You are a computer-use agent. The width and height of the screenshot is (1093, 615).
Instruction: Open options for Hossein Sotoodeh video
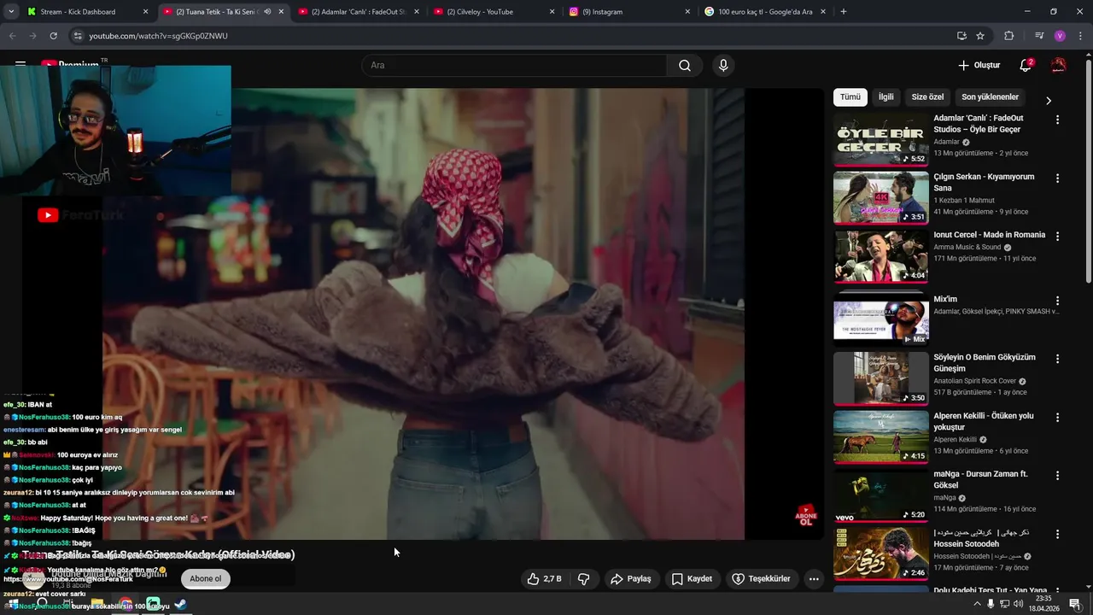click(1057, 534)
